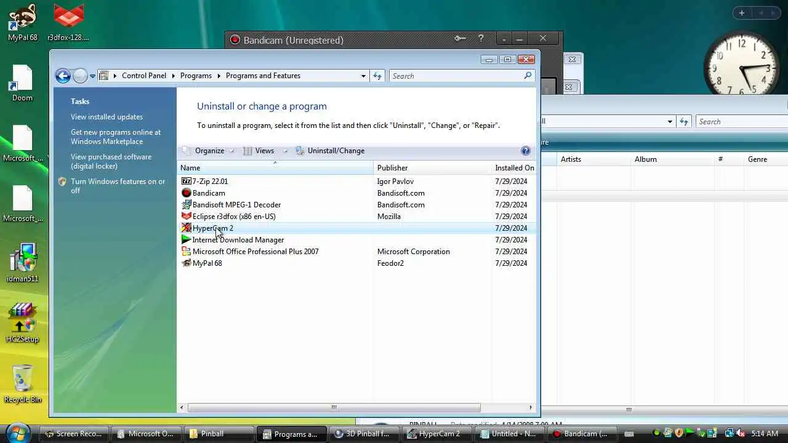
Task: Select the Eclipse r3dfox icon in list
Action: (x=187, y=216)
